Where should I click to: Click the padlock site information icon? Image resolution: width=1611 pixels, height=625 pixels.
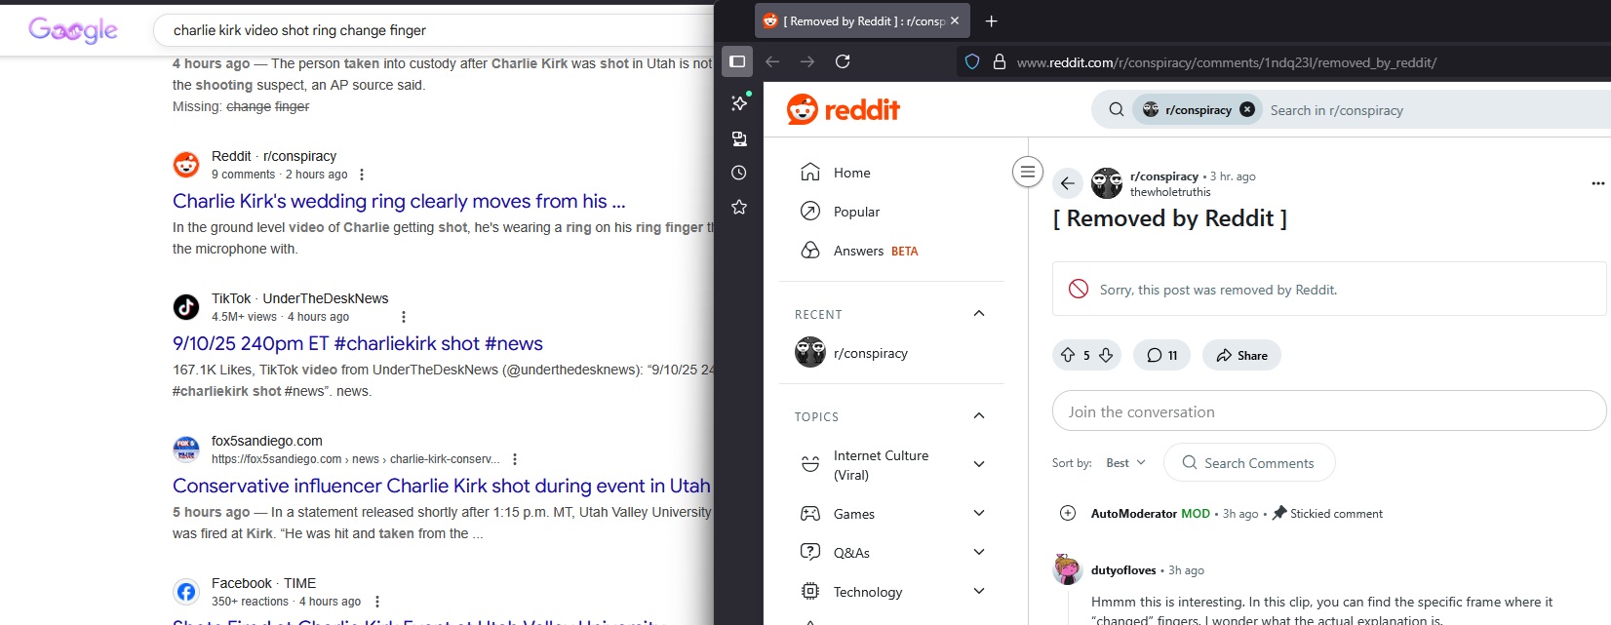coord(1000,61)
